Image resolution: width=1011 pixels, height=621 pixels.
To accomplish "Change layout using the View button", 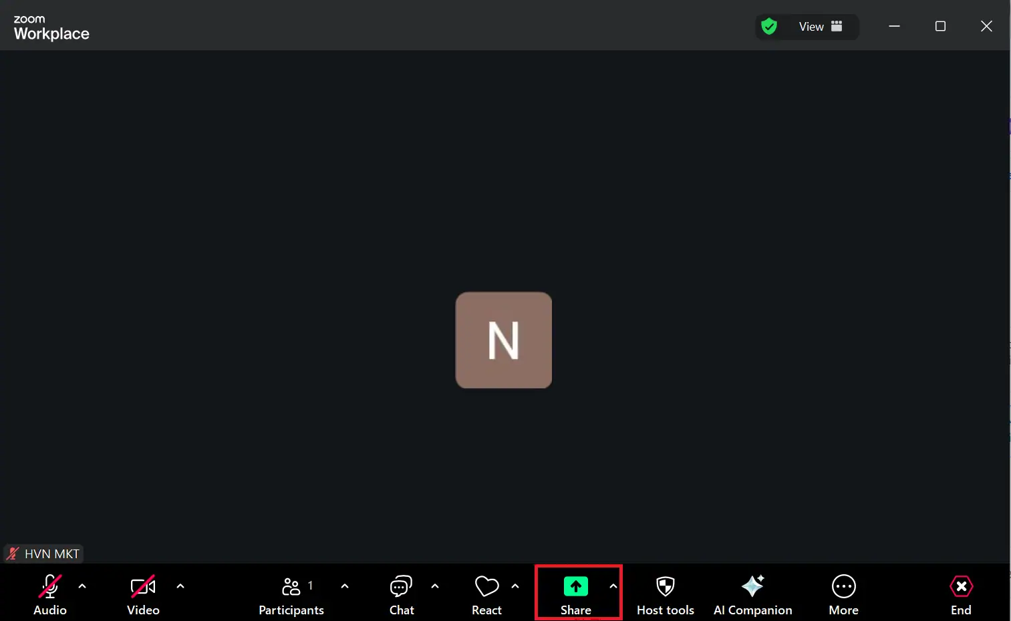I will [x=820, y=27].
